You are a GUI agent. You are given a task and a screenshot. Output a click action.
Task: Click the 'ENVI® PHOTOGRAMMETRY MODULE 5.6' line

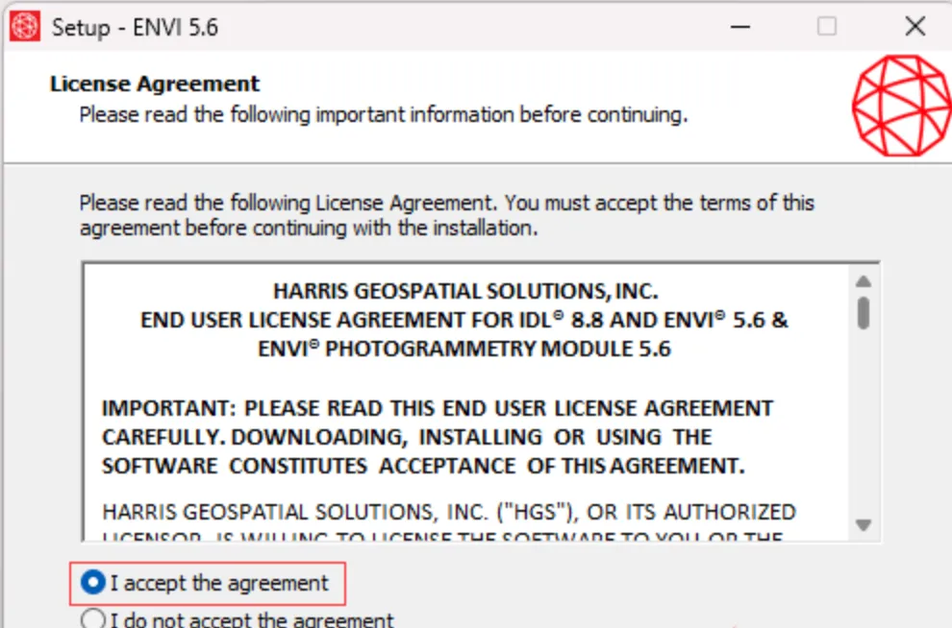[x=464, y=350]
